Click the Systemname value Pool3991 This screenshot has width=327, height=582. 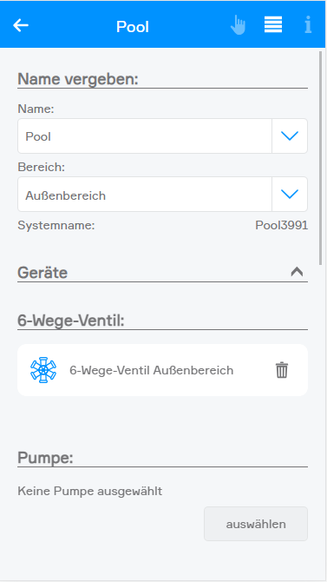282,225
